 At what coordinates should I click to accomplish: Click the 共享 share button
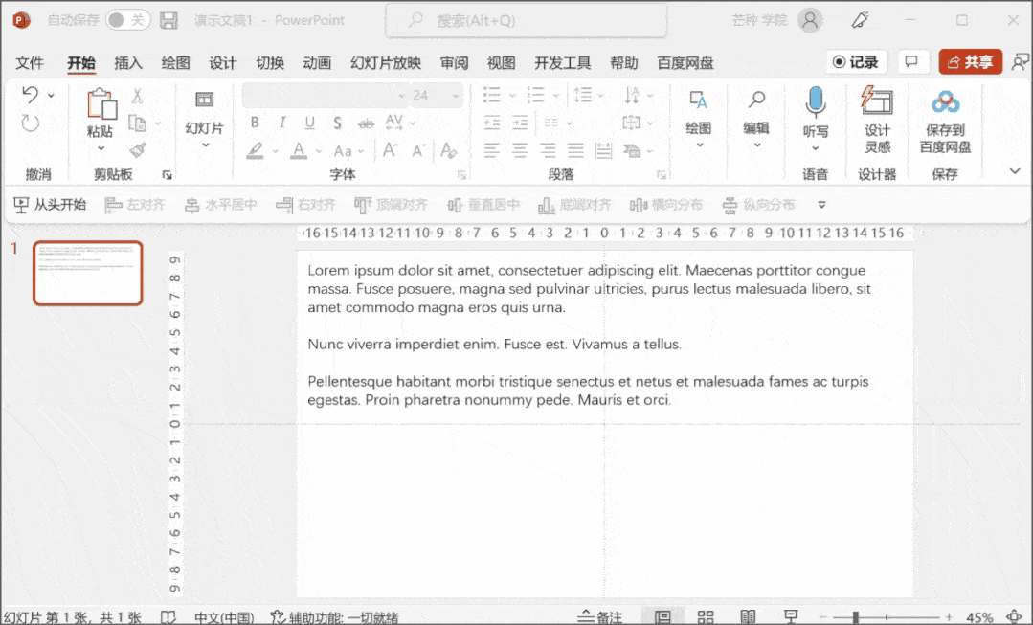click(970, 60)
